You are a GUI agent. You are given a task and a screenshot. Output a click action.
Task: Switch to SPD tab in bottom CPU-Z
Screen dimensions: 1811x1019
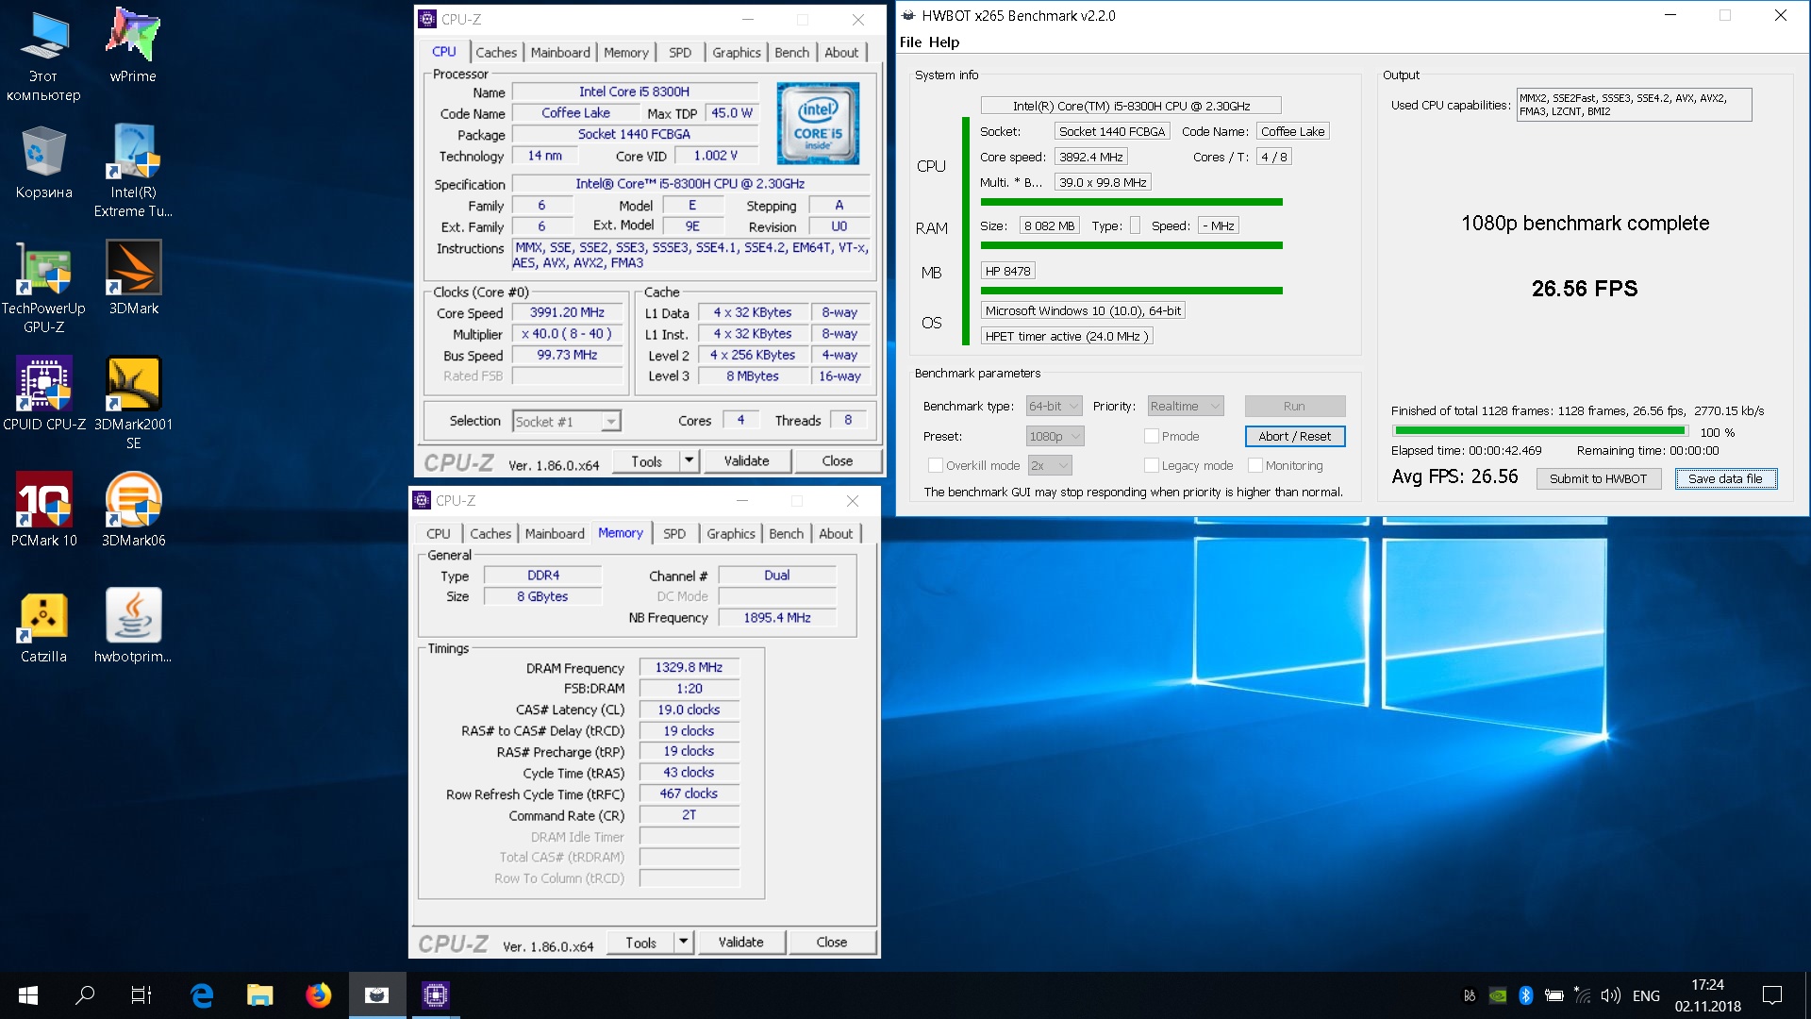[x=674, y=534]
